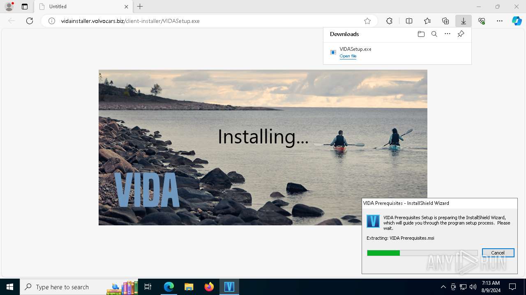Open Task View on the taskbar
The width and height of the screenshot is (526, 295).
pyautogui.click(x=148, y=287)
